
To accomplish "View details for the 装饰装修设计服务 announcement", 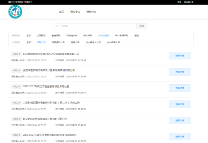I will point(180,72).
